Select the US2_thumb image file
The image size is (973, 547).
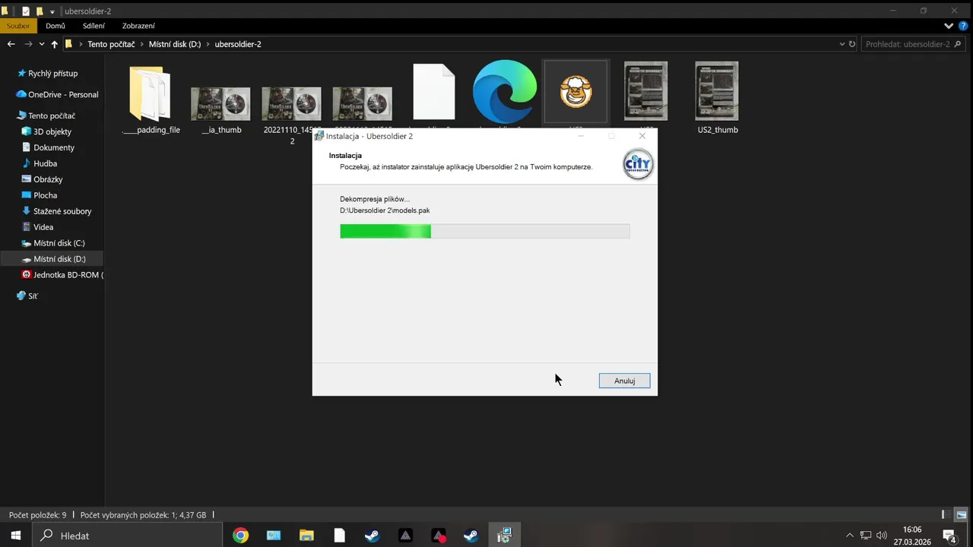(x=718, y=99)
